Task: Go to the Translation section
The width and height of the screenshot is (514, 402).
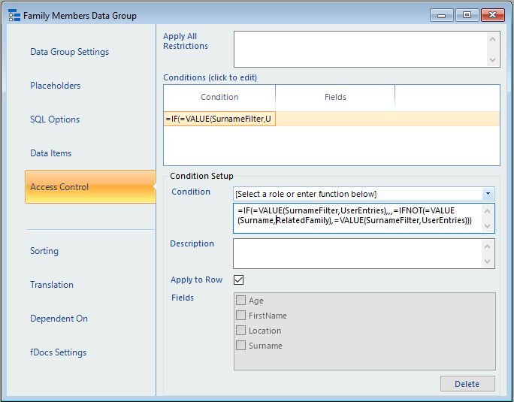Action: (51, 285)
